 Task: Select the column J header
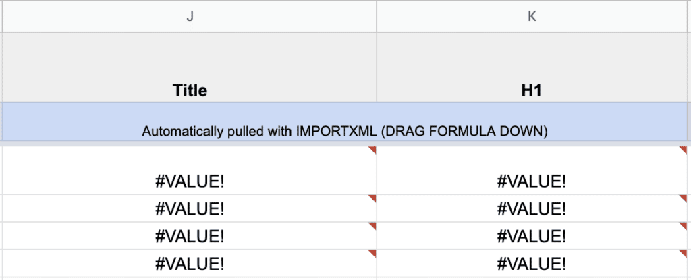190,16
